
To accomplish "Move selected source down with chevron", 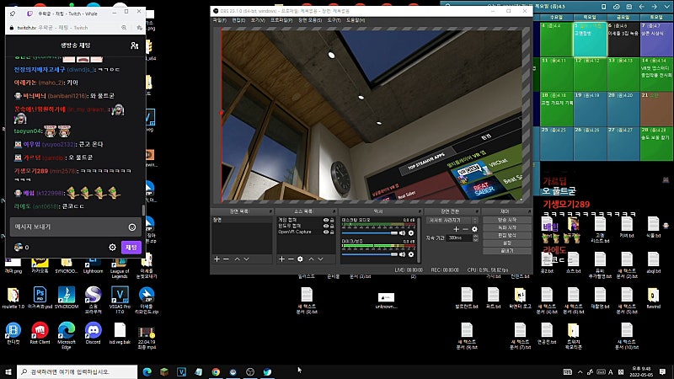I will click(320, 259).
